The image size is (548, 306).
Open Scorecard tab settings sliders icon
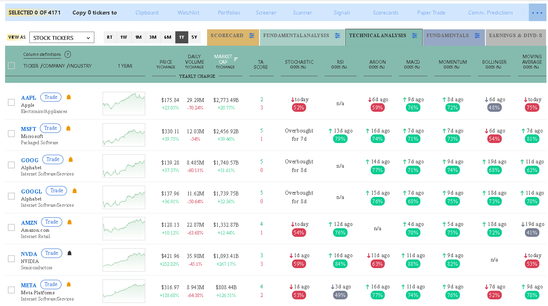[252, 36]
